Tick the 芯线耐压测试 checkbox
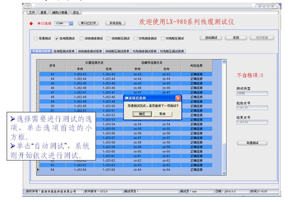 pyautogui.click(x=109, y=38)
